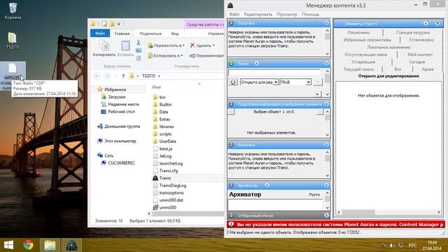Collapse the Загрузка panel in Content Manager
Screen dimensions: 448x252
coord(327,23)
